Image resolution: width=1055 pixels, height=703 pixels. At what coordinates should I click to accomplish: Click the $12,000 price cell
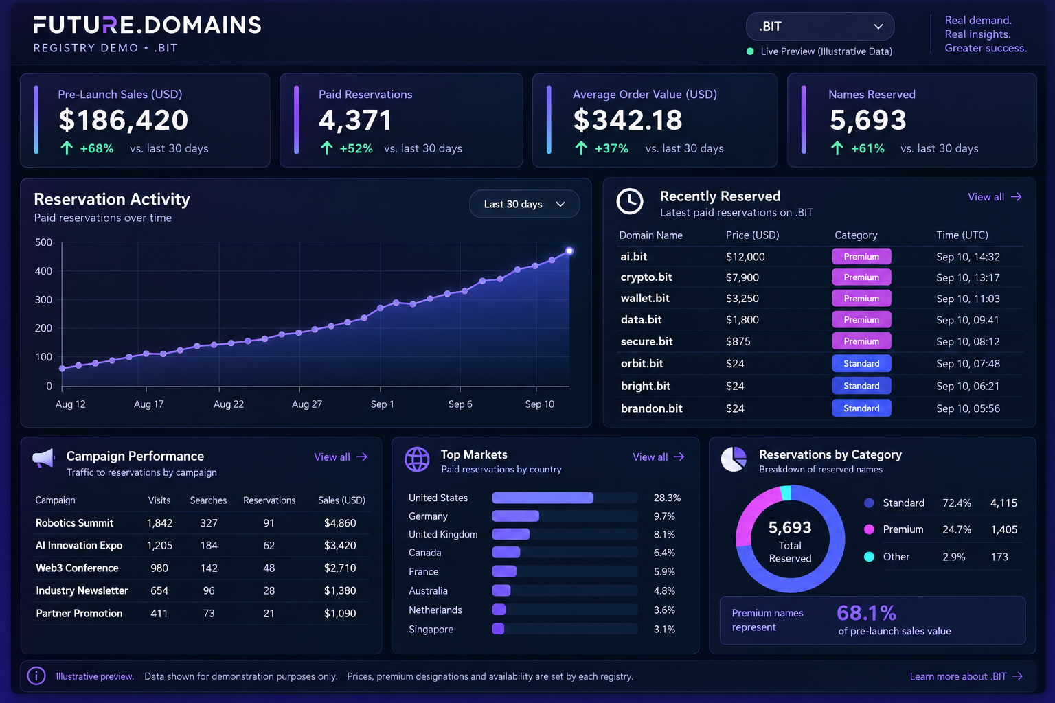point(745,257)
